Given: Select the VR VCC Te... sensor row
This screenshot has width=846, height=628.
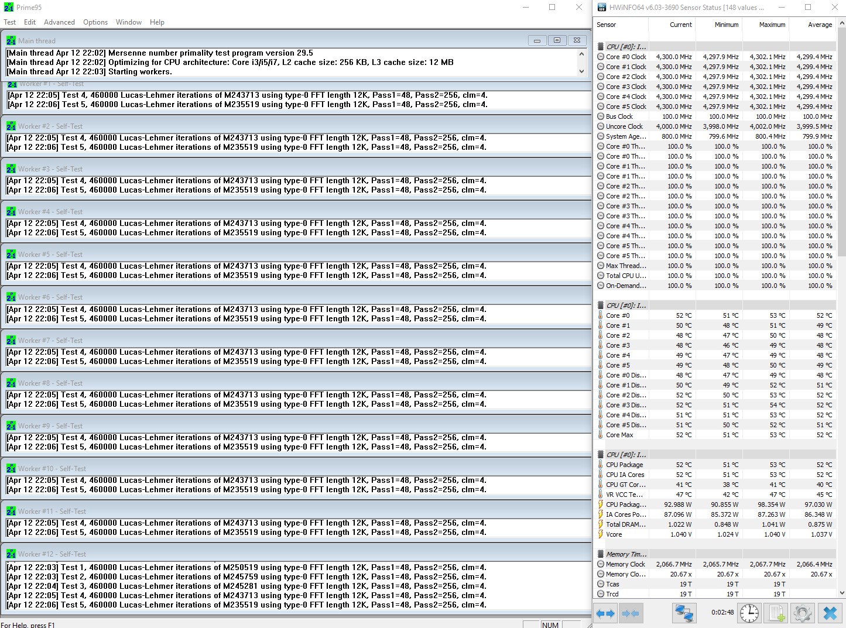Looking at the screenshot, I should pos(715,495).
